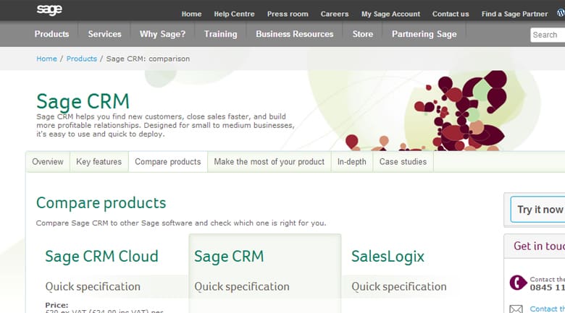Click the 0845 phone number
This screenshot has height=313, width=565.
coord(548,288)
